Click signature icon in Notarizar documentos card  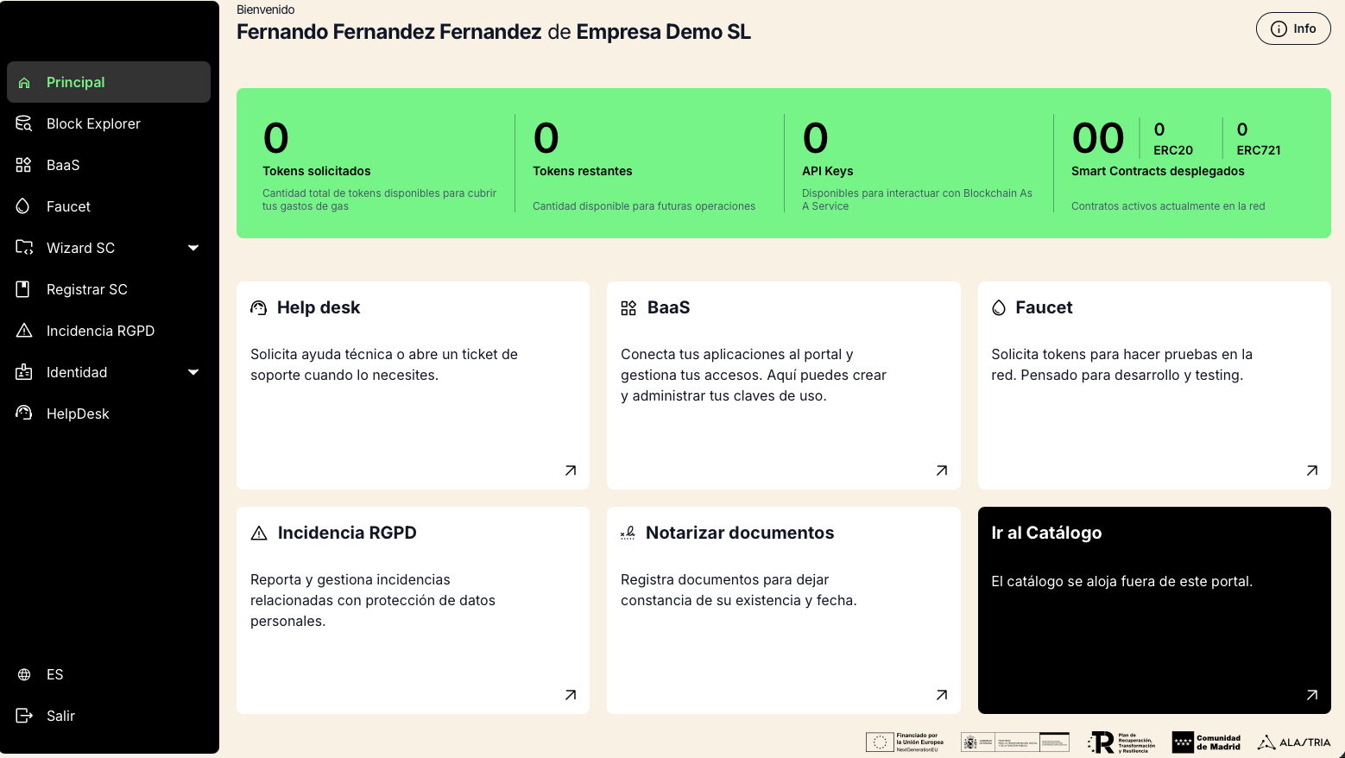tap(628, 534)
